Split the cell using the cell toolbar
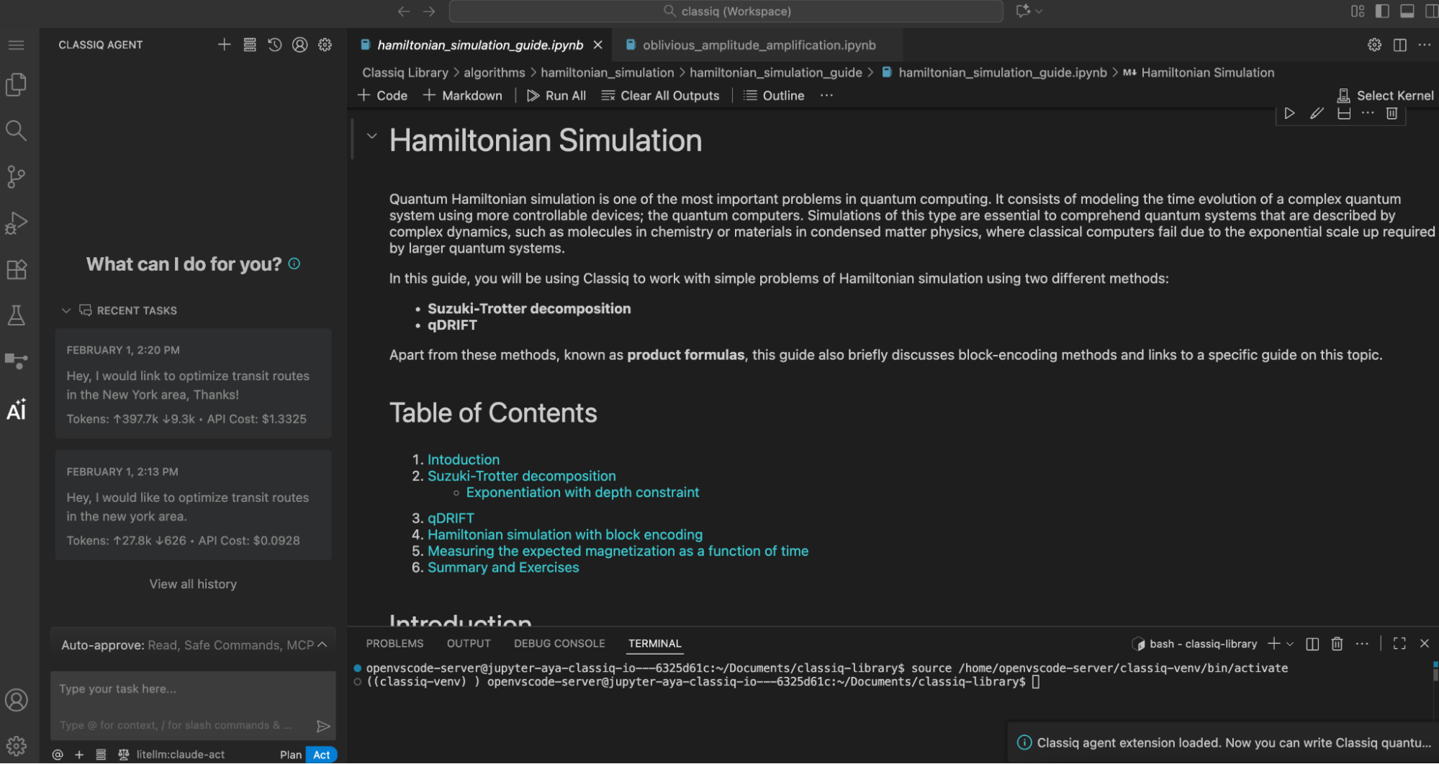 [1343, 113]
